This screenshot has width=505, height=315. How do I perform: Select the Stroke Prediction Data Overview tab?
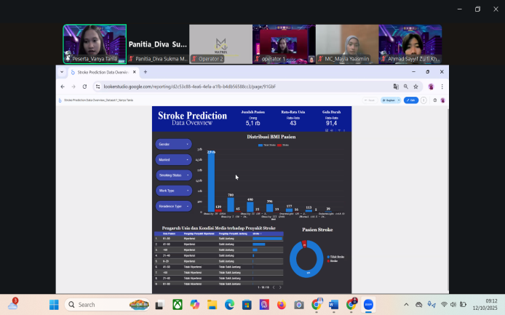pos(102,72)
